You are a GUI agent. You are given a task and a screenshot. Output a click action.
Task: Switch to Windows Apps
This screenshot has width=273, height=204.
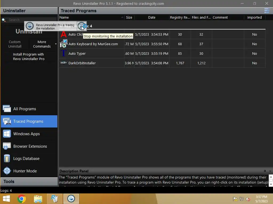[x=29, y=134]
